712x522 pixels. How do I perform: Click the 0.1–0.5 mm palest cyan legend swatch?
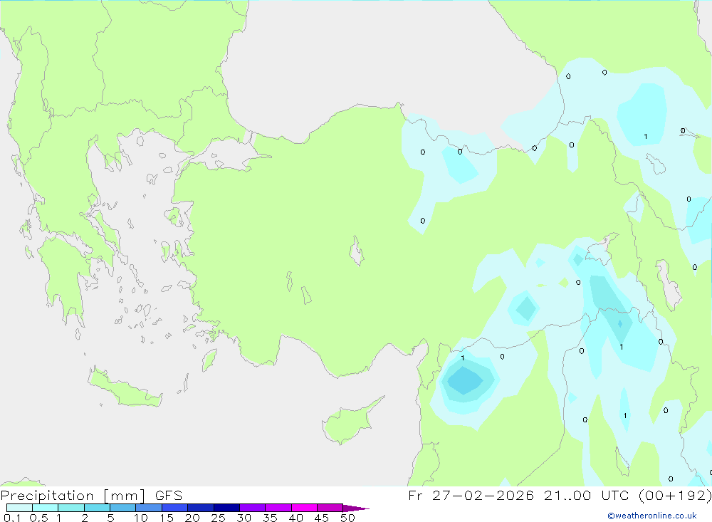pos(19,508)
